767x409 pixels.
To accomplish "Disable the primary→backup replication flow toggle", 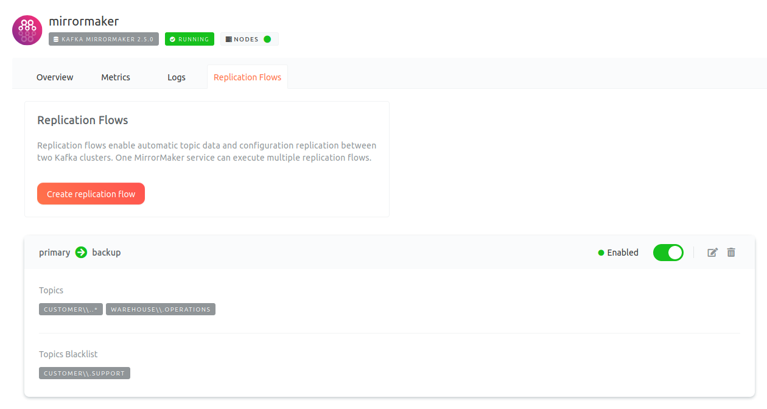I will 668,252.
